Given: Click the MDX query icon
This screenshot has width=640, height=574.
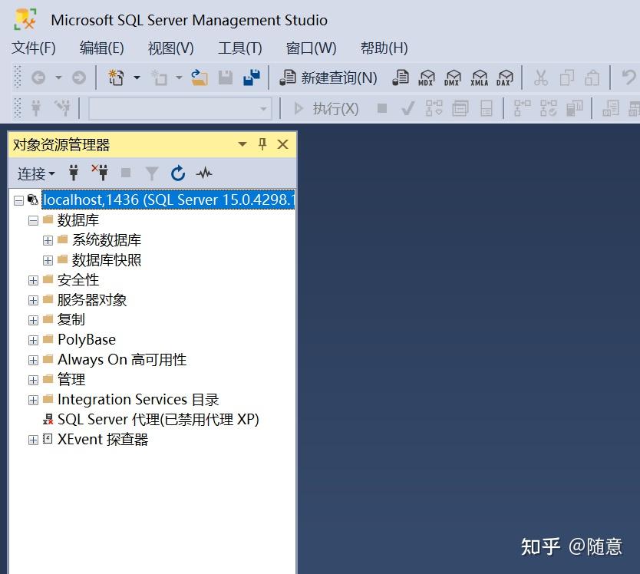Looking at the screenshot, I should 427,78.
